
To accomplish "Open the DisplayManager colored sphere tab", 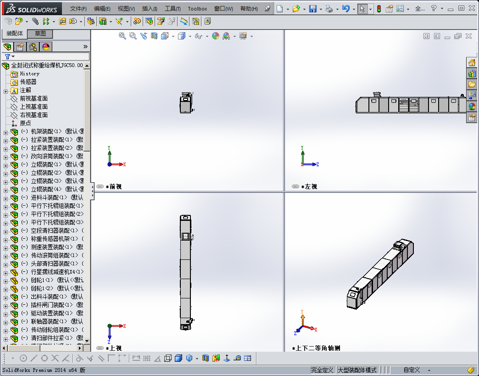I will [46, 47].
